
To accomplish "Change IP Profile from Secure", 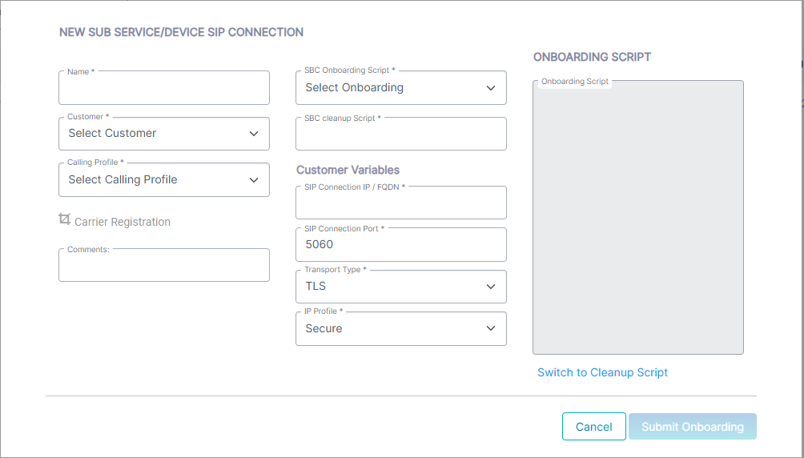I will [401, 329].
